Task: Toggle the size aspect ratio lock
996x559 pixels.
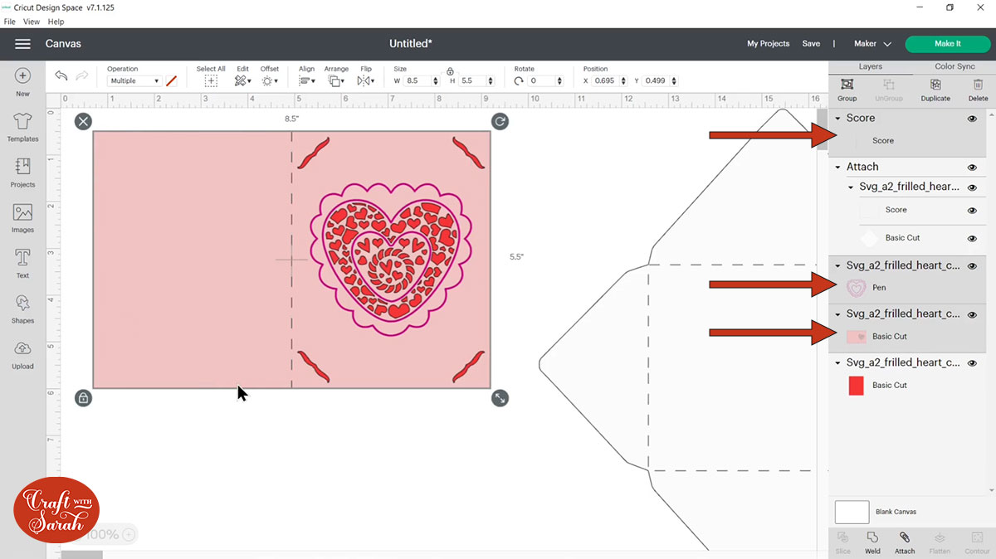Action: pos(450,71)
